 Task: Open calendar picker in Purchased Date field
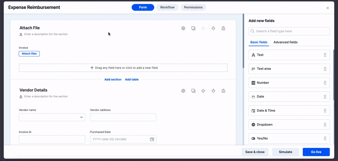coord(152,139)
